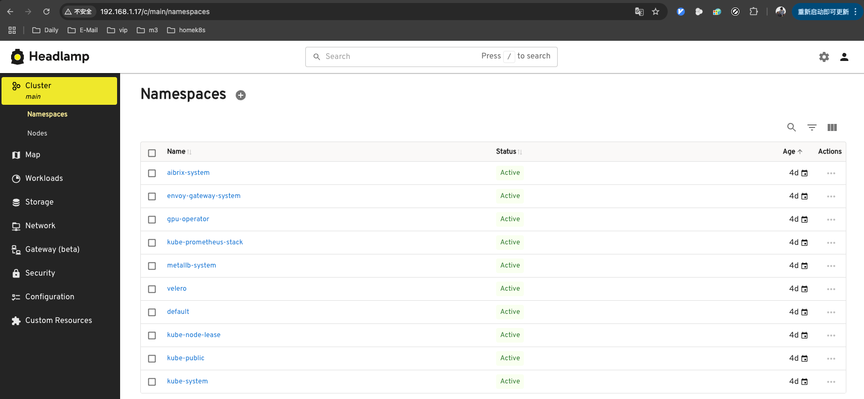This screenshot has height=399, width=864.
Task: Open the kube-node-lease namespace link
Action: (194, 335)
